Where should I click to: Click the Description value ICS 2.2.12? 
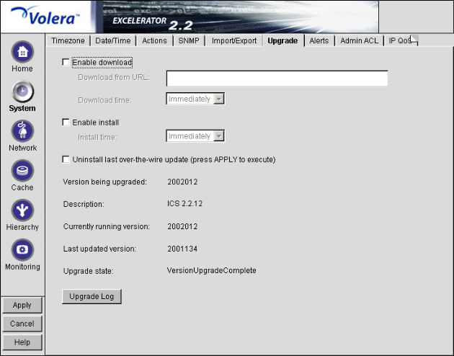click(x=184, y=204)
